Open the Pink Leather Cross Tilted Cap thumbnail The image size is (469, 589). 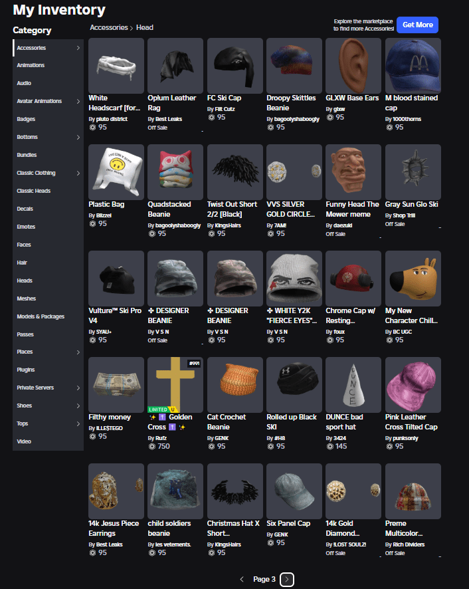pyautogui.click(x=413, y=384)
